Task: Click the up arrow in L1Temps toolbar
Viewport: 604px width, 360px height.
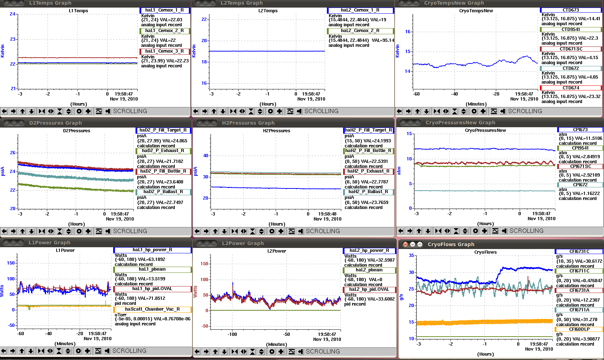Action: [x=22, y=111]
